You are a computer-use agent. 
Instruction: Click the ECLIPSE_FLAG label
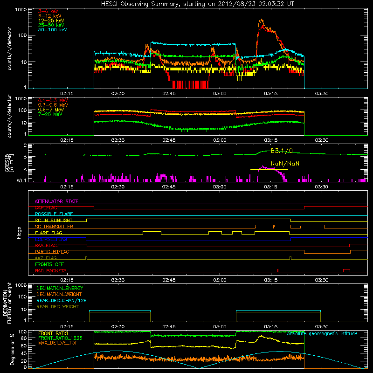pyautogui.click(x=51, y=239)
